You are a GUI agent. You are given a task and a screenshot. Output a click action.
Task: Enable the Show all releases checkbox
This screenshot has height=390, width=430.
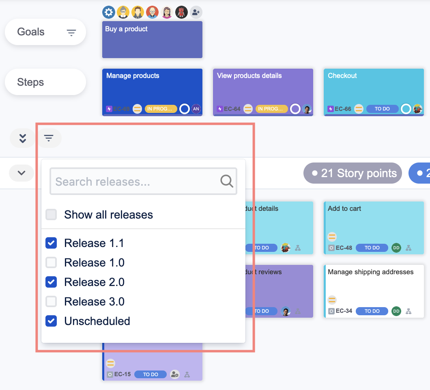51,214
